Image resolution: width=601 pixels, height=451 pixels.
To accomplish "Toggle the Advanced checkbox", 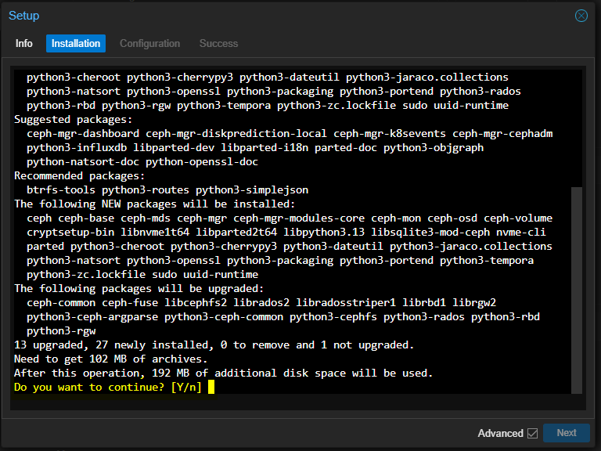I will pos(532,433).
